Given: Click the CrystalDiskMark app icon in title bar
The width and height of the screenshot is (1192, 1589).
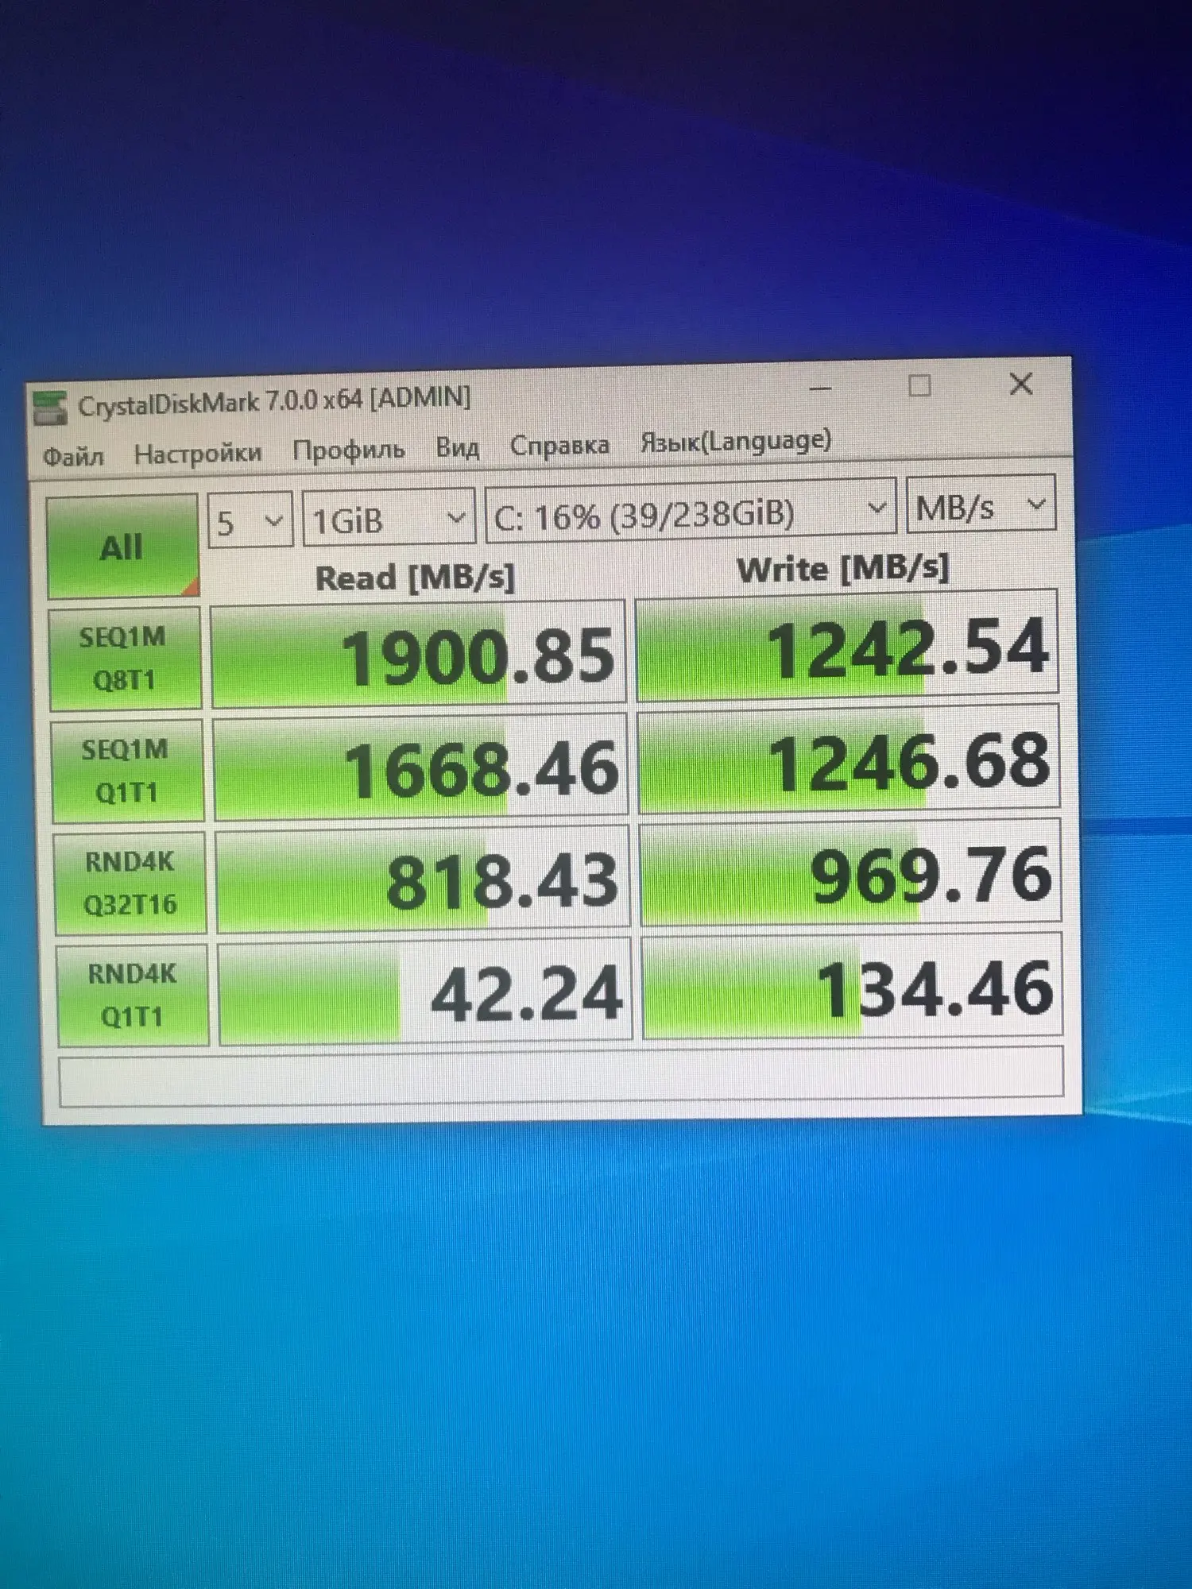Looking at the screenshot, I should coord(50,408).
